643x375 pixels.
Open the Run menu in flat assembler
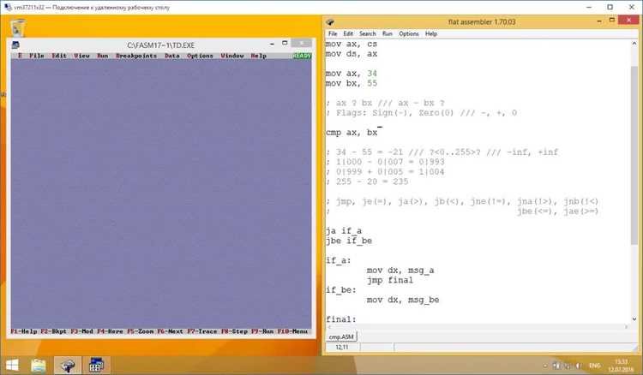pos(388,33)
